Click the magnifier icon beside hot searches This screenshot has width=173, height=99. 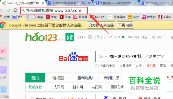[x=97, y=66]
